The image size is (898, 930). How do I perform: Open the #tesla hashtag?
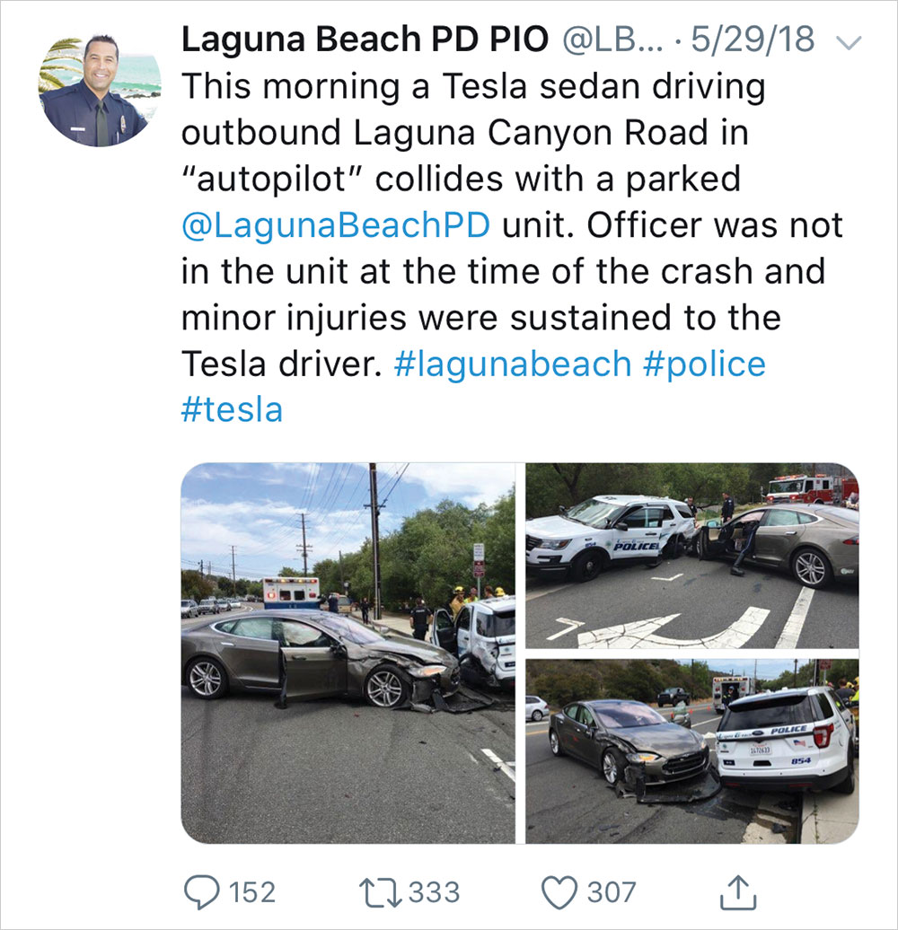(232, 410)
